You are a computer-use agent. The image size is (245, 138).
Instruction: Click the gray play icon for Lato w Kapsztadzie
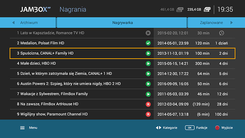[148, 33]
